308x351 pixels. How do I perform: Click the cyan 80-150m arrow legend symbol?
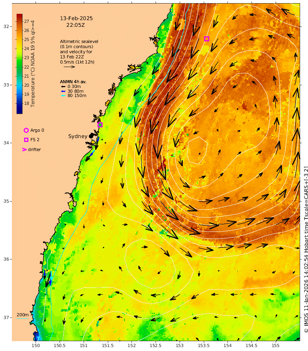63,95
